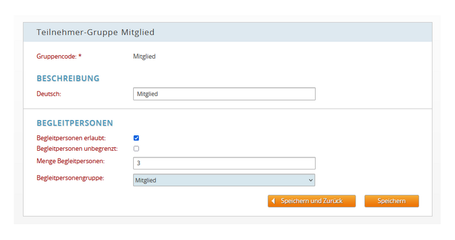Click the BEGLEITPERSONEN section heading
The image size is (455, 240).
[75, 123]
